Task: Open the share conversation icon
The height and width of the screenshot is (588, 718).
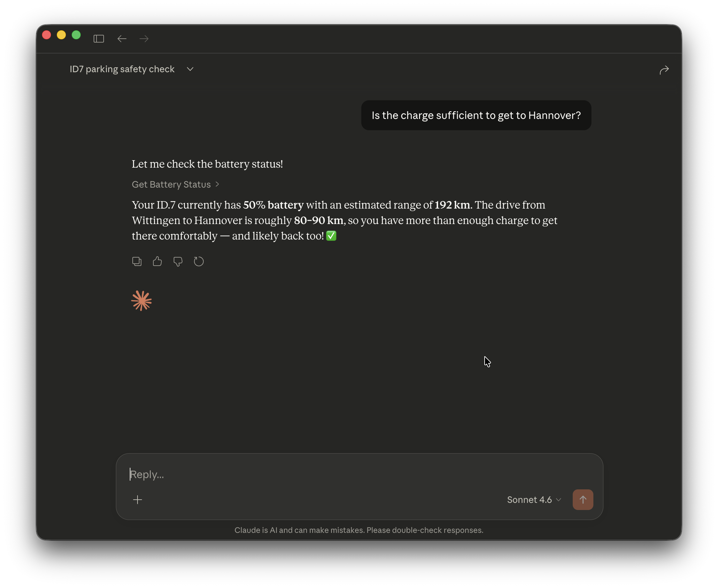Action: click(664, 70)
